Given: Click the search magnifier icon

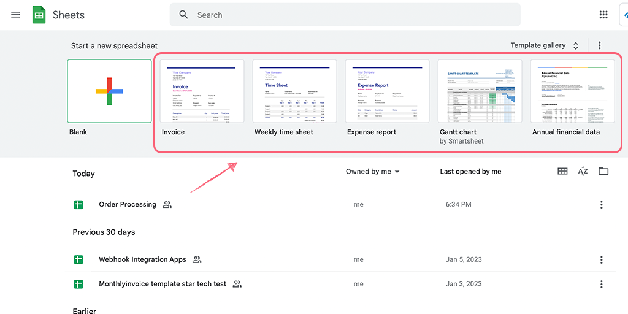Looking at the screenshot, I should tap(183, 15).
